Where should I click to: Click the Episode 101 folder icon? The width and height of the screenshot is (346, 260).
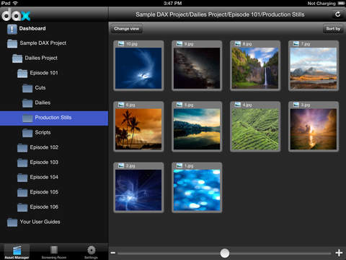[x=22, y=73]
